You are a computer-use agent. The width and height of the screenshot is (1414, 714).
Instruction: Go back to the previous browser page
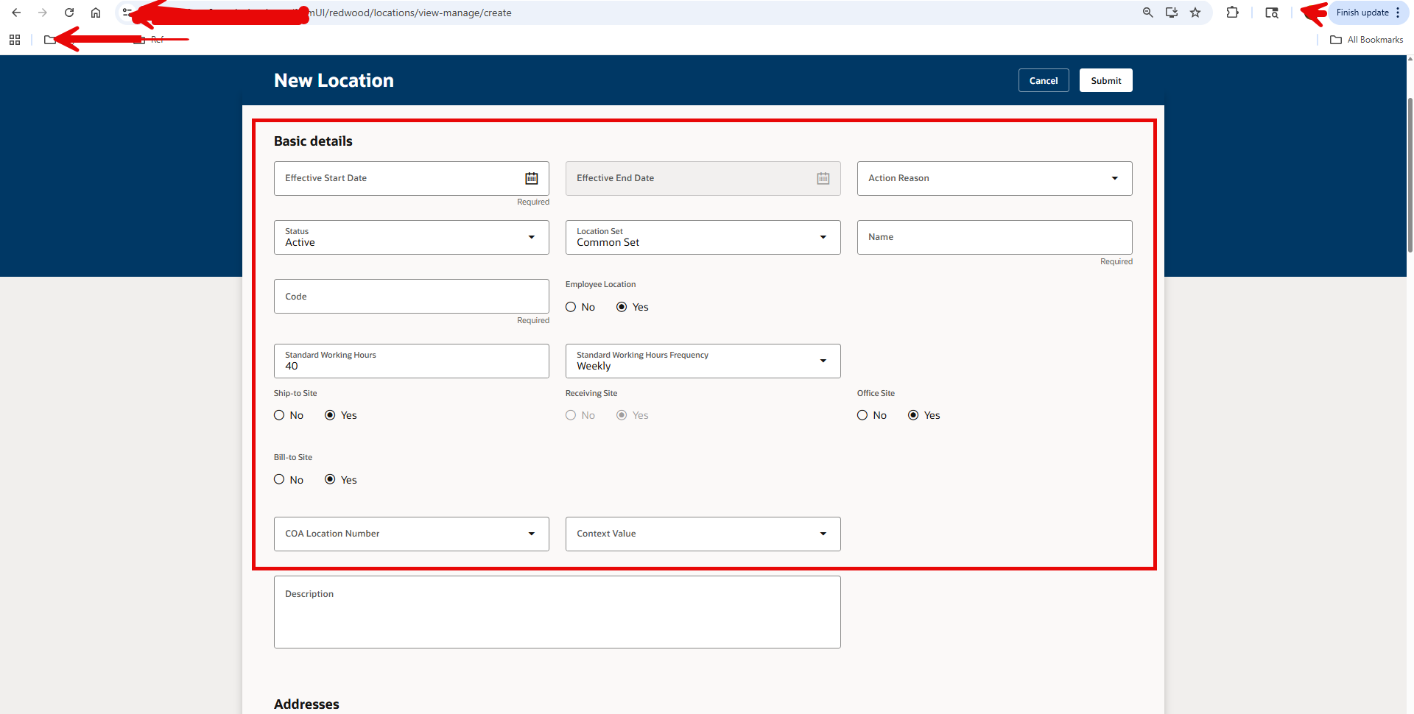[16, 13]
